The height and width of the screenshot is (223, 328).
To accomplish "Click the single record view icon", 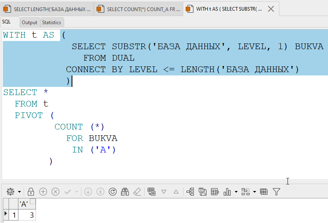I will pos(151,191).
